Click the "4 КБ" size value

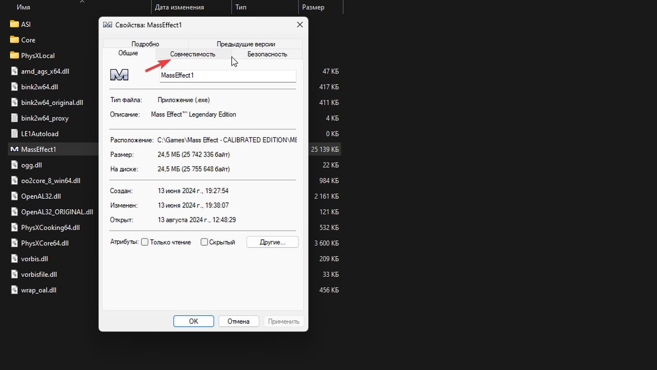[x=332, y=118]
